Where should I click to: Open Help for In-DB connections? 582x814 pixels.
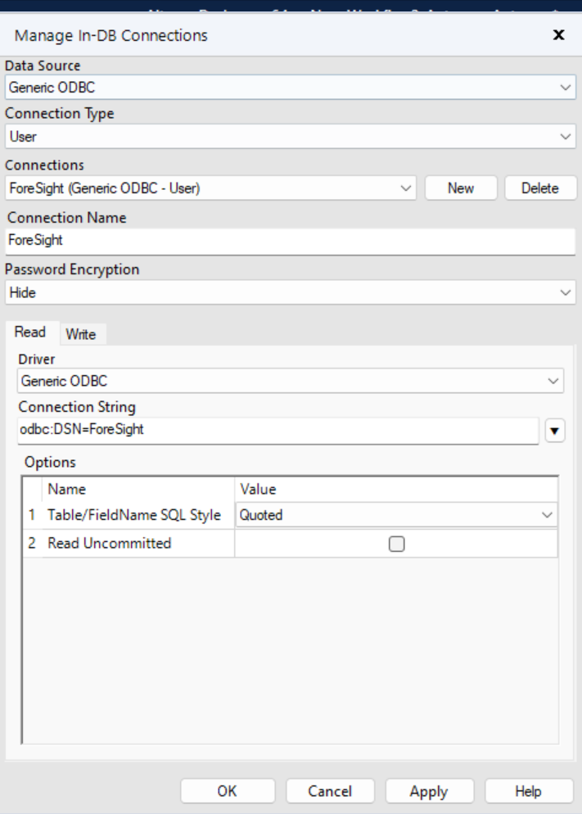point(528,791)
